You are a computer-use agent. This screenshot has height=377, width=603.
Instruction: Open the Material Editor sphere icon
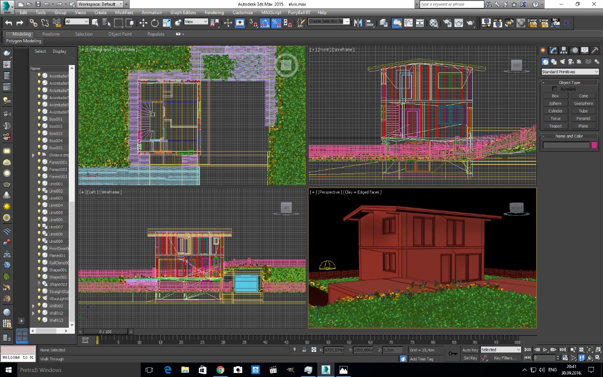(x=434, y=23)
